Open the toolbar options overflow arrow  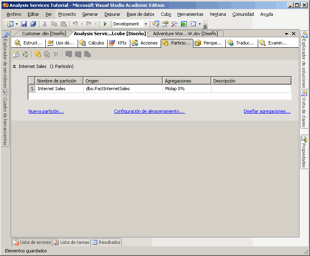[x=206, y=26]
